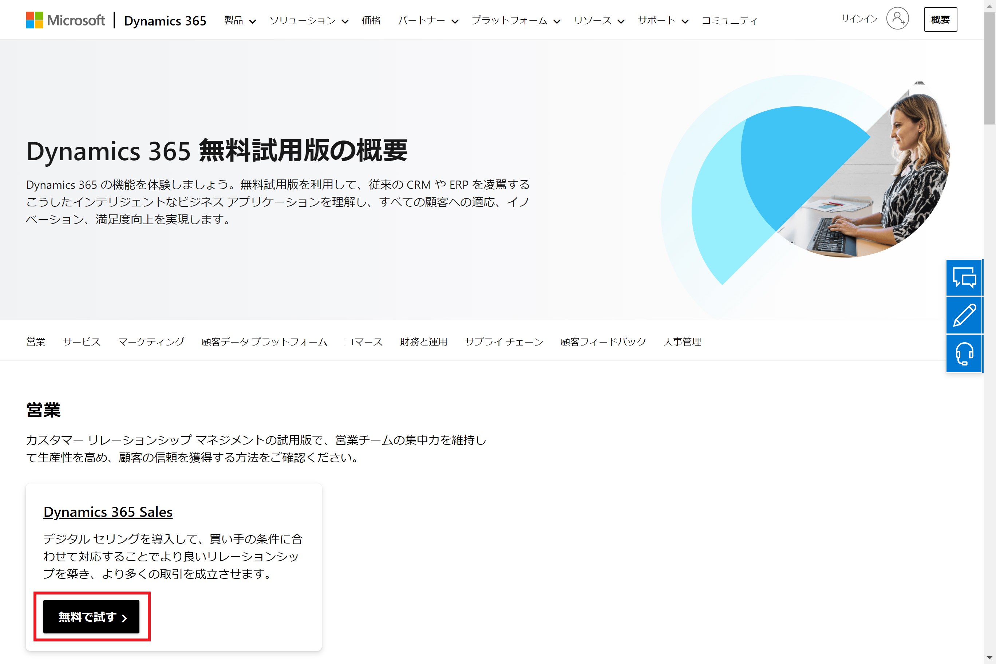
Task: Open the コミュニティ nav link
Action: point(729,20)
